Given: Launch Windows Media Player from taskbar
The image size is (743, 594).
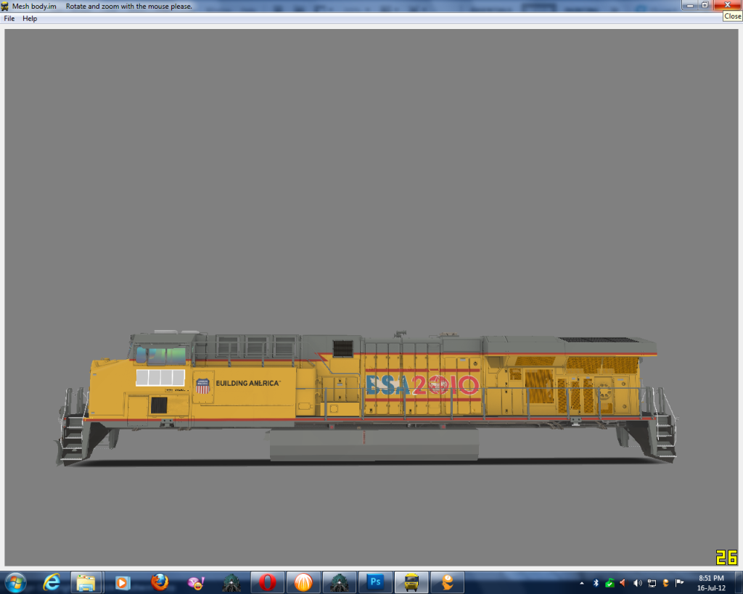Looking at the screenshot, I should (x=122, y=582).
